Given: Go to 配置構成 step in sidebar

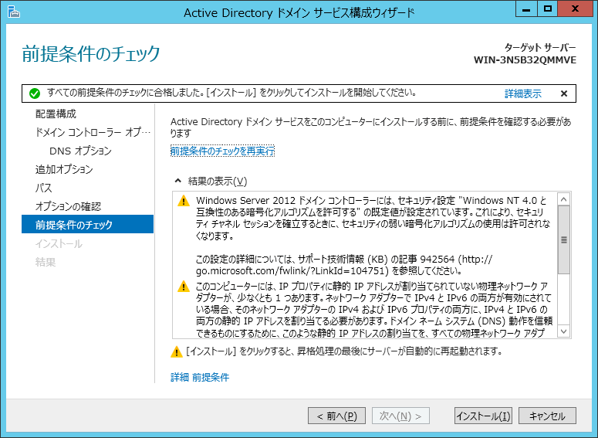Looking at the screenshot, I should 56,114.
